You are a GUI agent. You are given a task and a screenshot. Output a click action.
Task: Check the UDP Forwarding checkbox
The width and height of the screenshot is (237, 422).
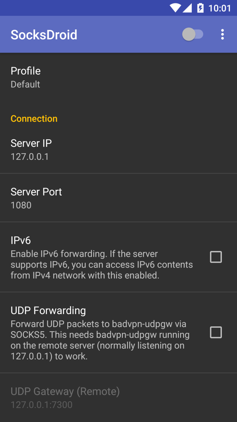point(216,332)
